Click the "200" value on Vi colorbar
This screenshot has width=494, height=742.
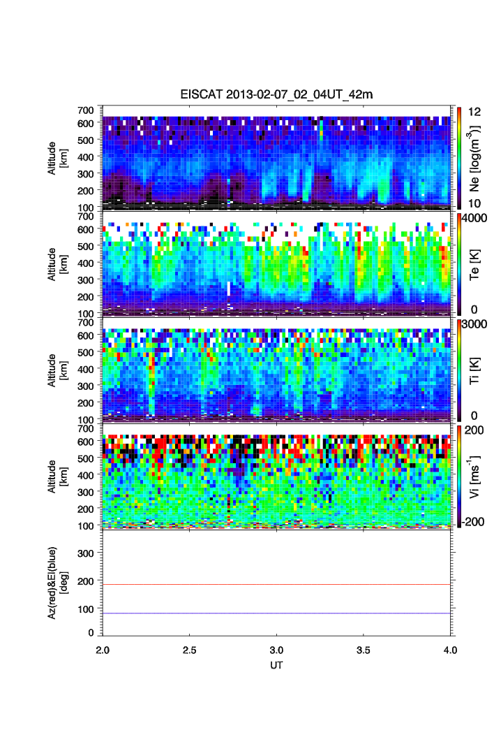(474, 430)
